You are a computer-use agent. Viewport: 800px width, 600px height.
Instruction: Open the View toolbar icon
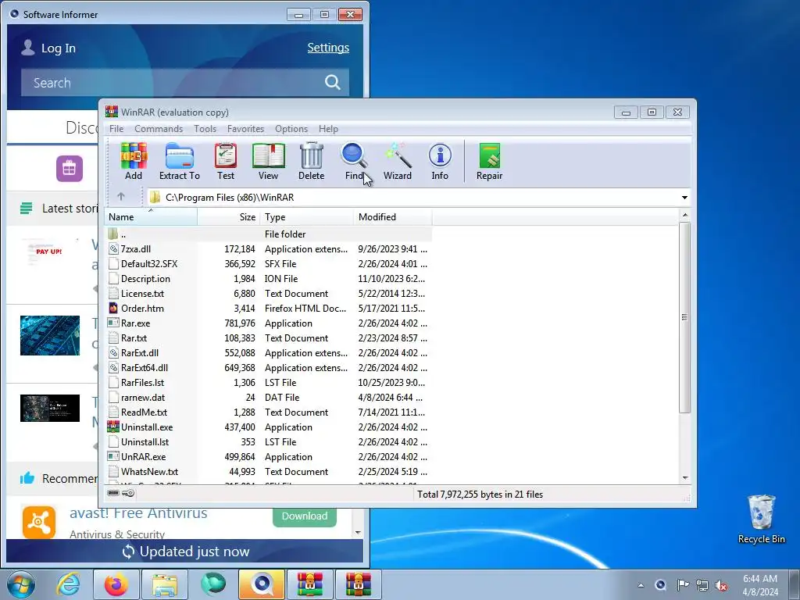pyautogui.click(x=269, y=161)
